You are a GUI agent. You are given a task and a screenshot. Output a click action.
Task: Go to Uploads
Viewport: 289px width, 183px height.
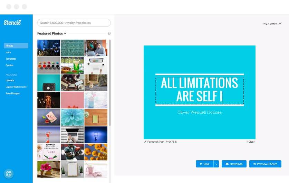click(x=10, y=80)
